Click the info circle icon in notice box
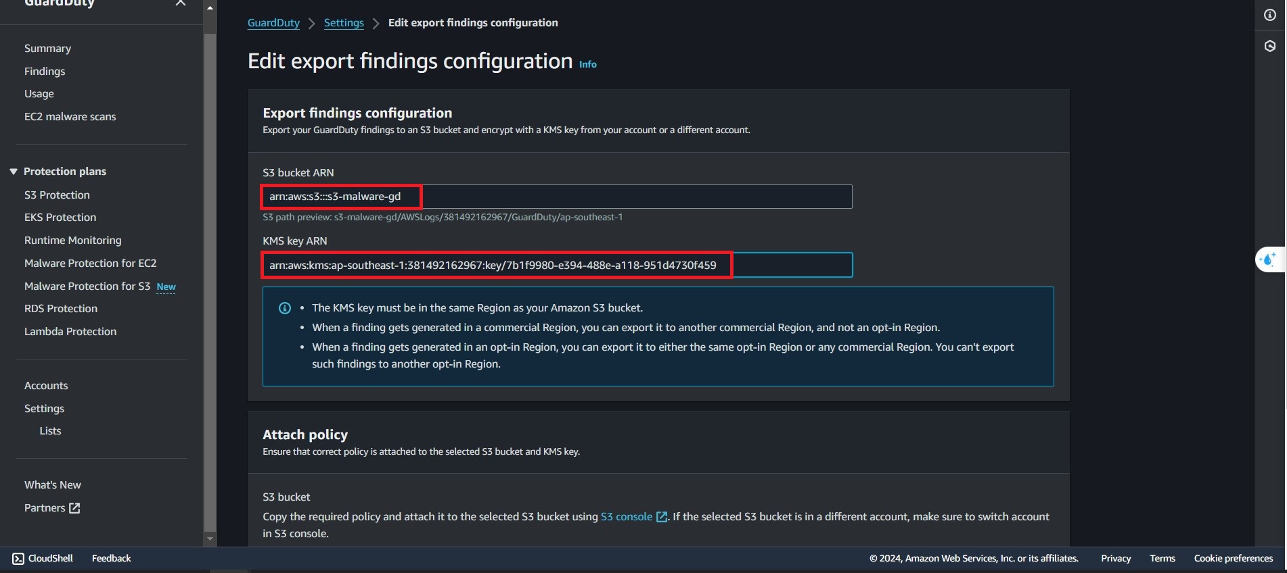 (285, 308)
